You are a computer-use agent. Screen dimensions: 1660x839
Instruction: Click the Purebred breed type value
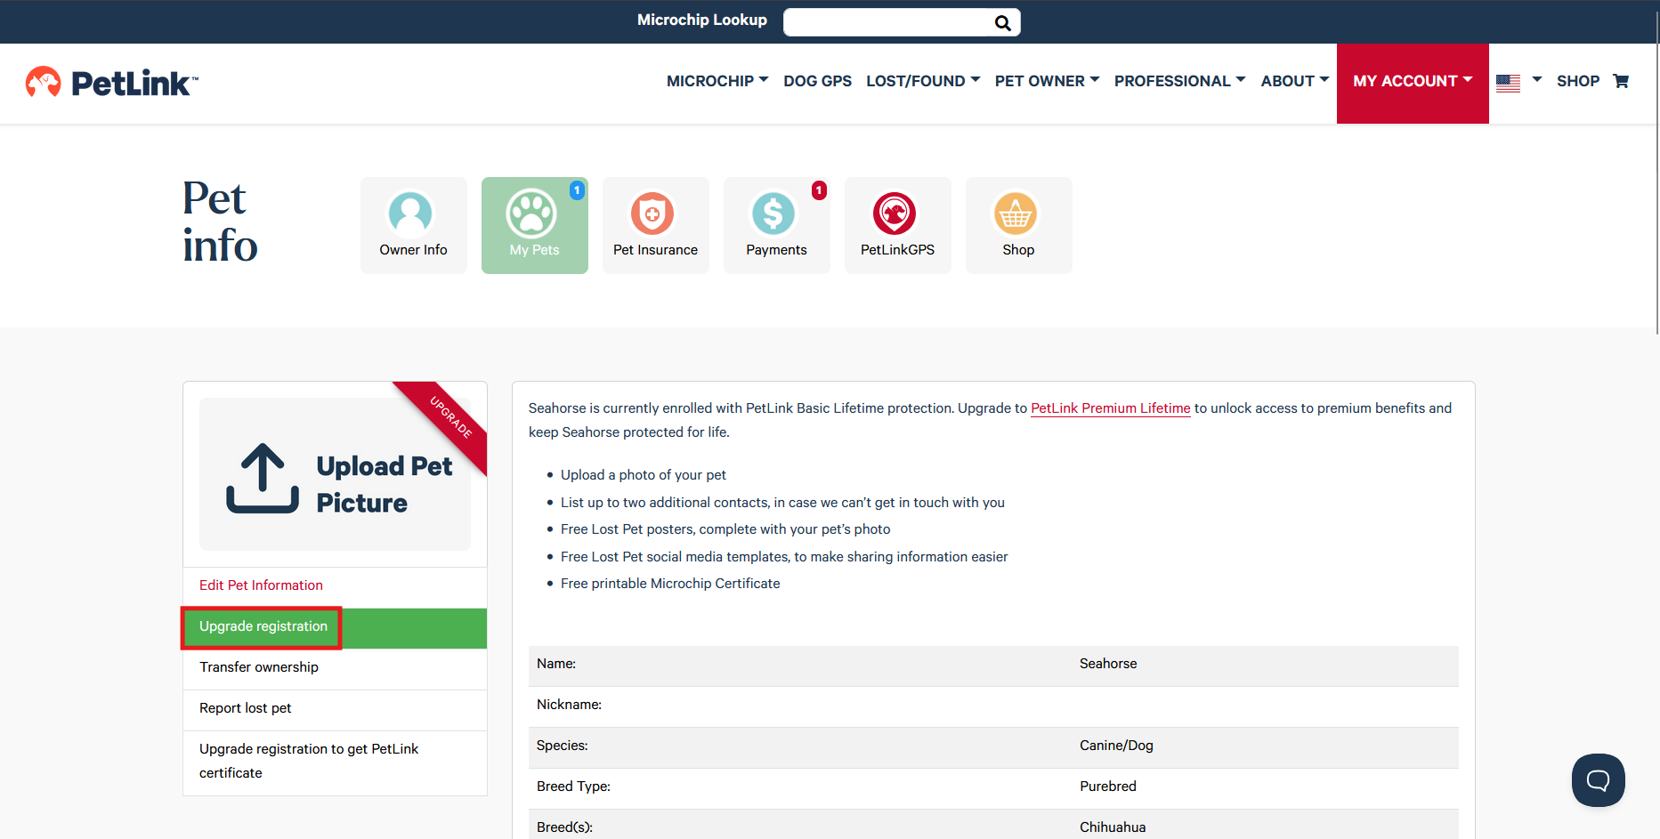(1108, 787)
